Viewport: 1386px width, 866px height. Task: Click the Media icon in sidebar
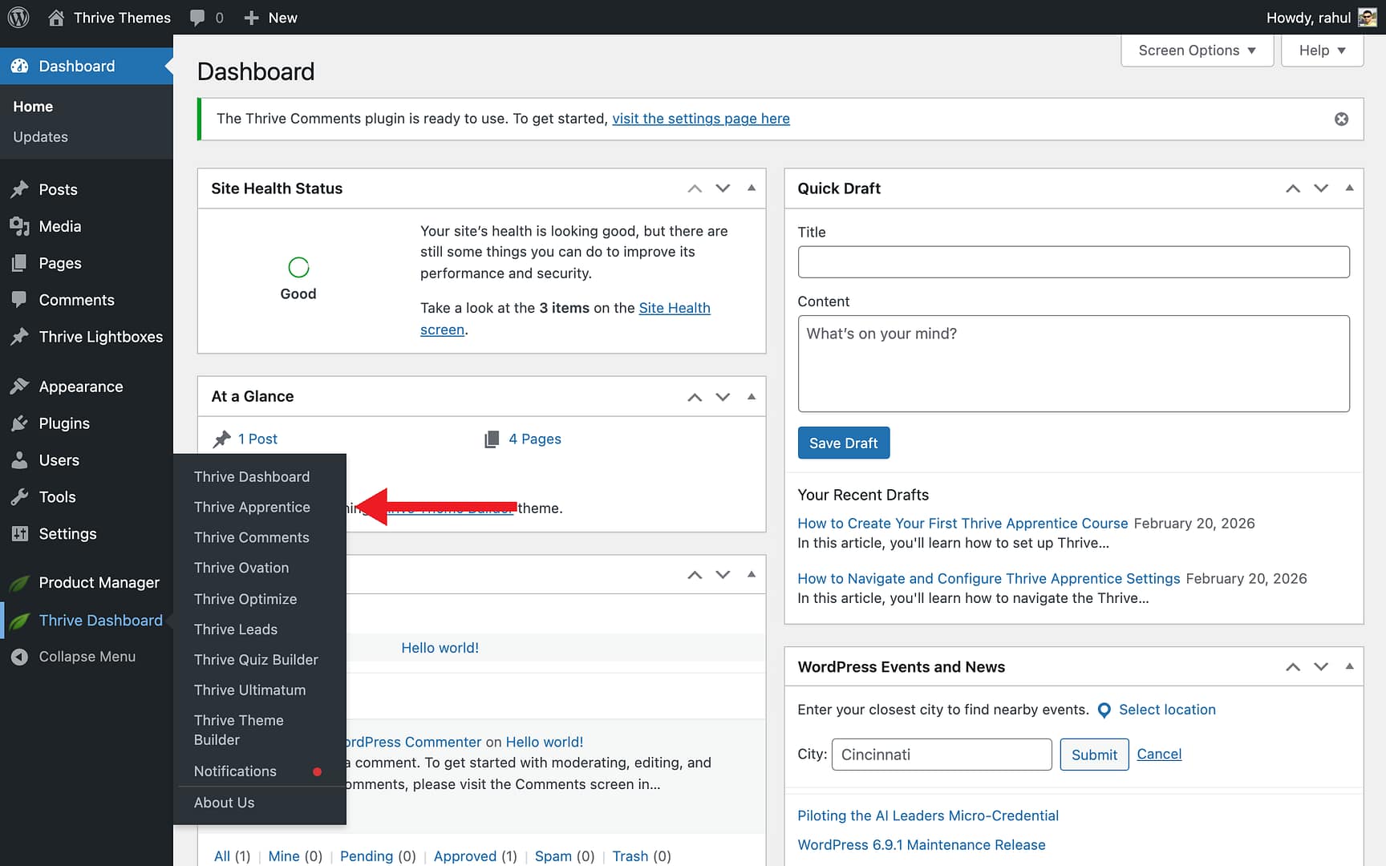coord(19,227)
